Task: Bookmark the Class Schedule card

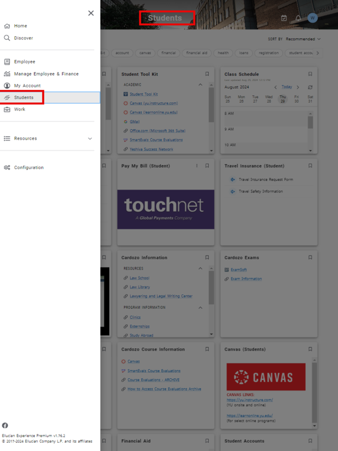Action: pos(310,74)
